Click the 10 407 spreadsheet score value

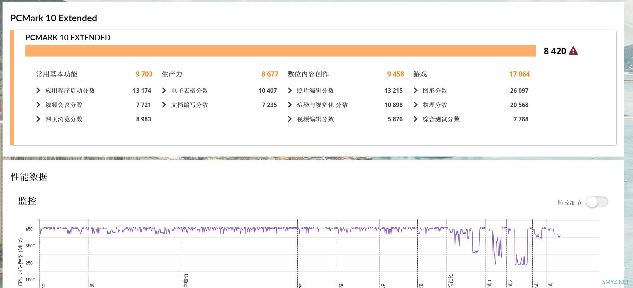click(268, 90)
